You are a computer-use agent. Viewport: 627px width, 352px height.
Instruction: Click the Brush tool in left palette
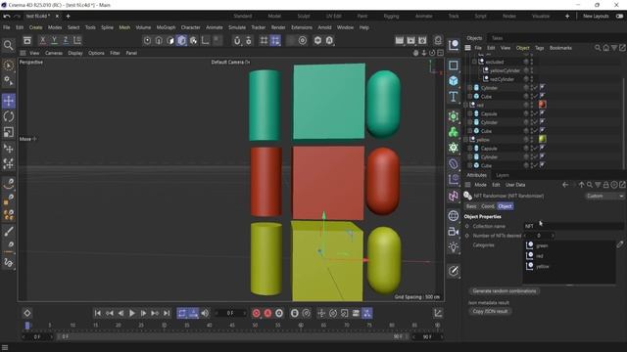click(9, 231)
